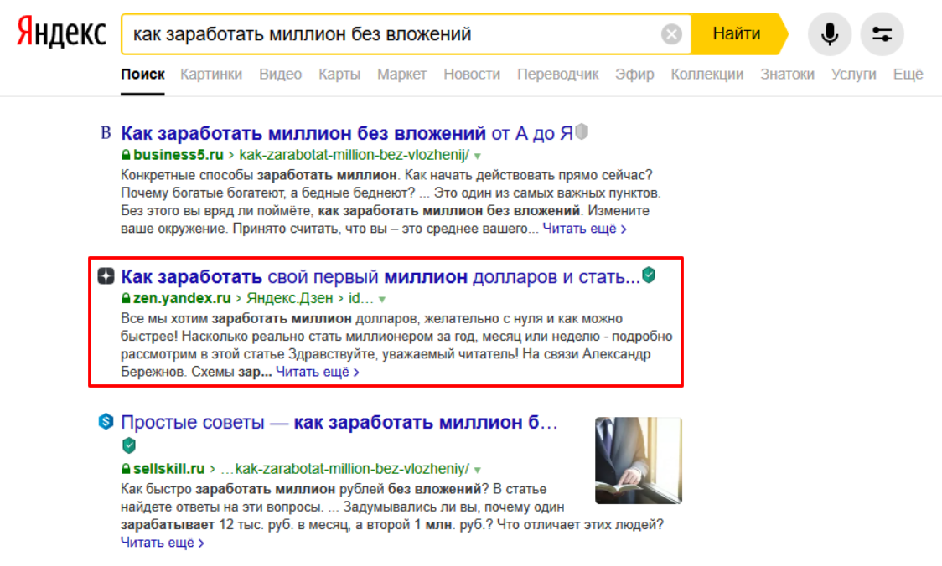
Task: Click the 'id...' breadcrumb in Zen result
Action: (360, 298)
